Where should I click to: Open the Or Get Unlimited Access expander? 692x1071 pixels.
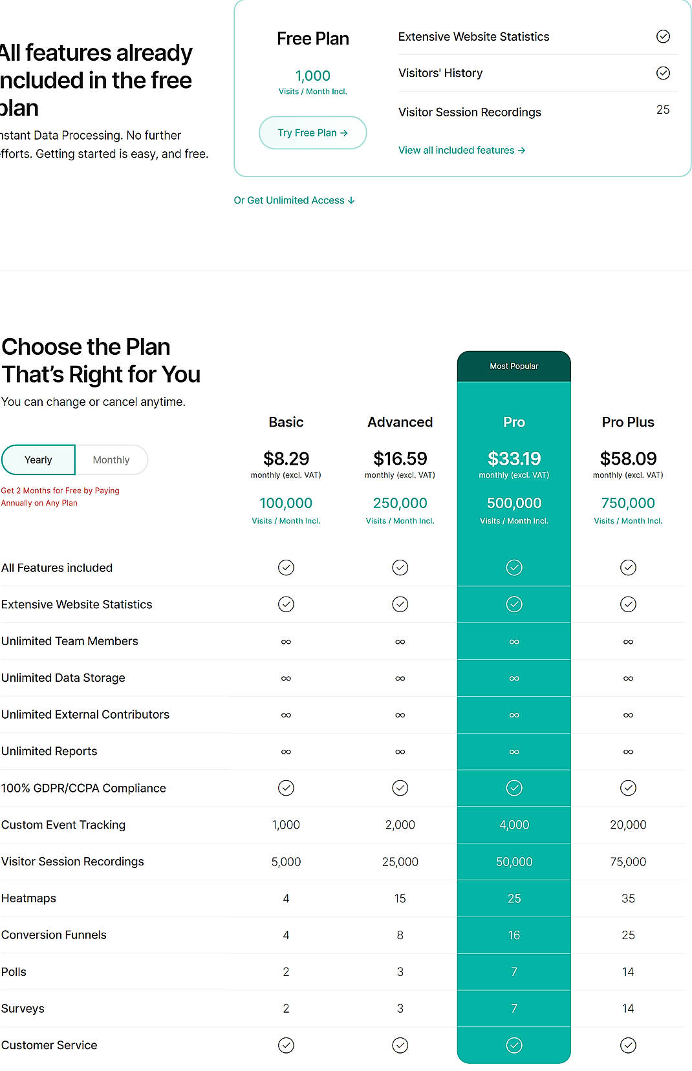(294, 200)
